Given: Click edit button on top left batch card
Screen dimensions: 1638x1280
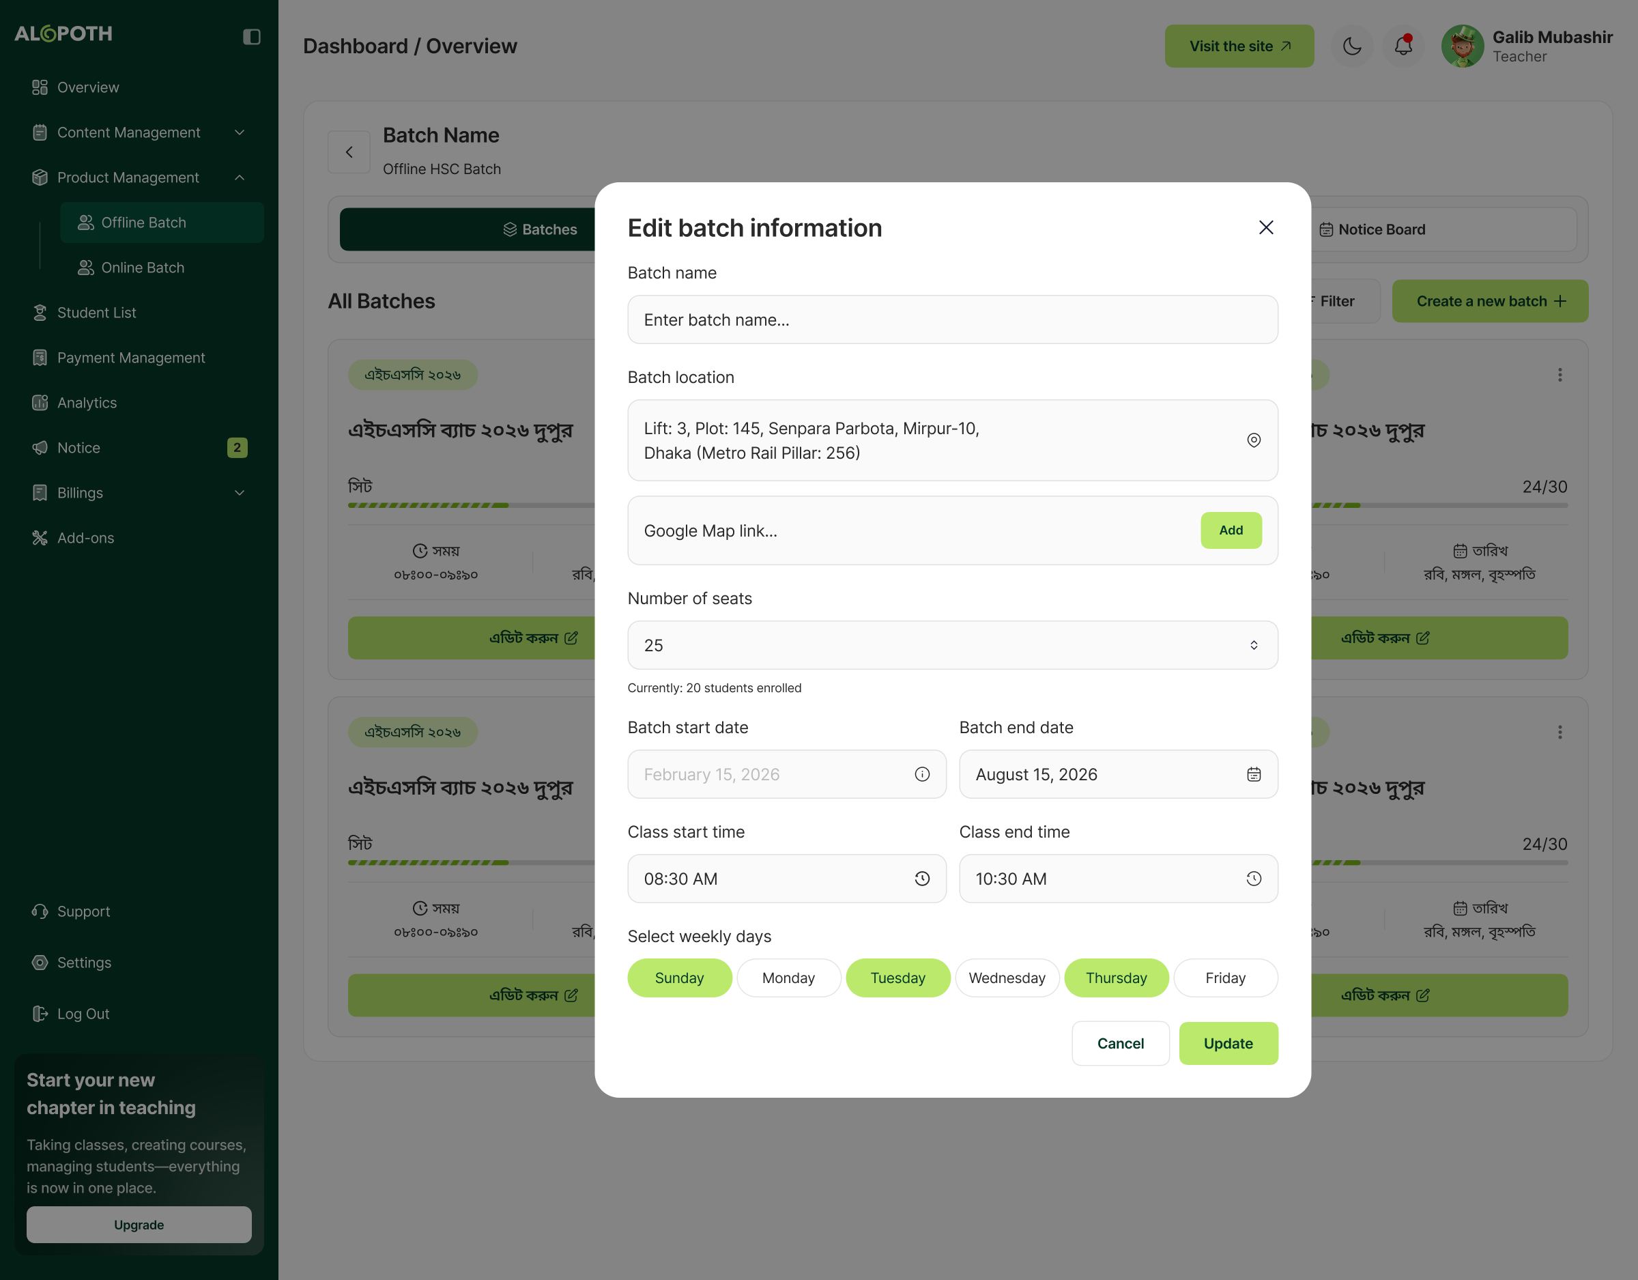Looking at the screenshot, I should (471, 638).
